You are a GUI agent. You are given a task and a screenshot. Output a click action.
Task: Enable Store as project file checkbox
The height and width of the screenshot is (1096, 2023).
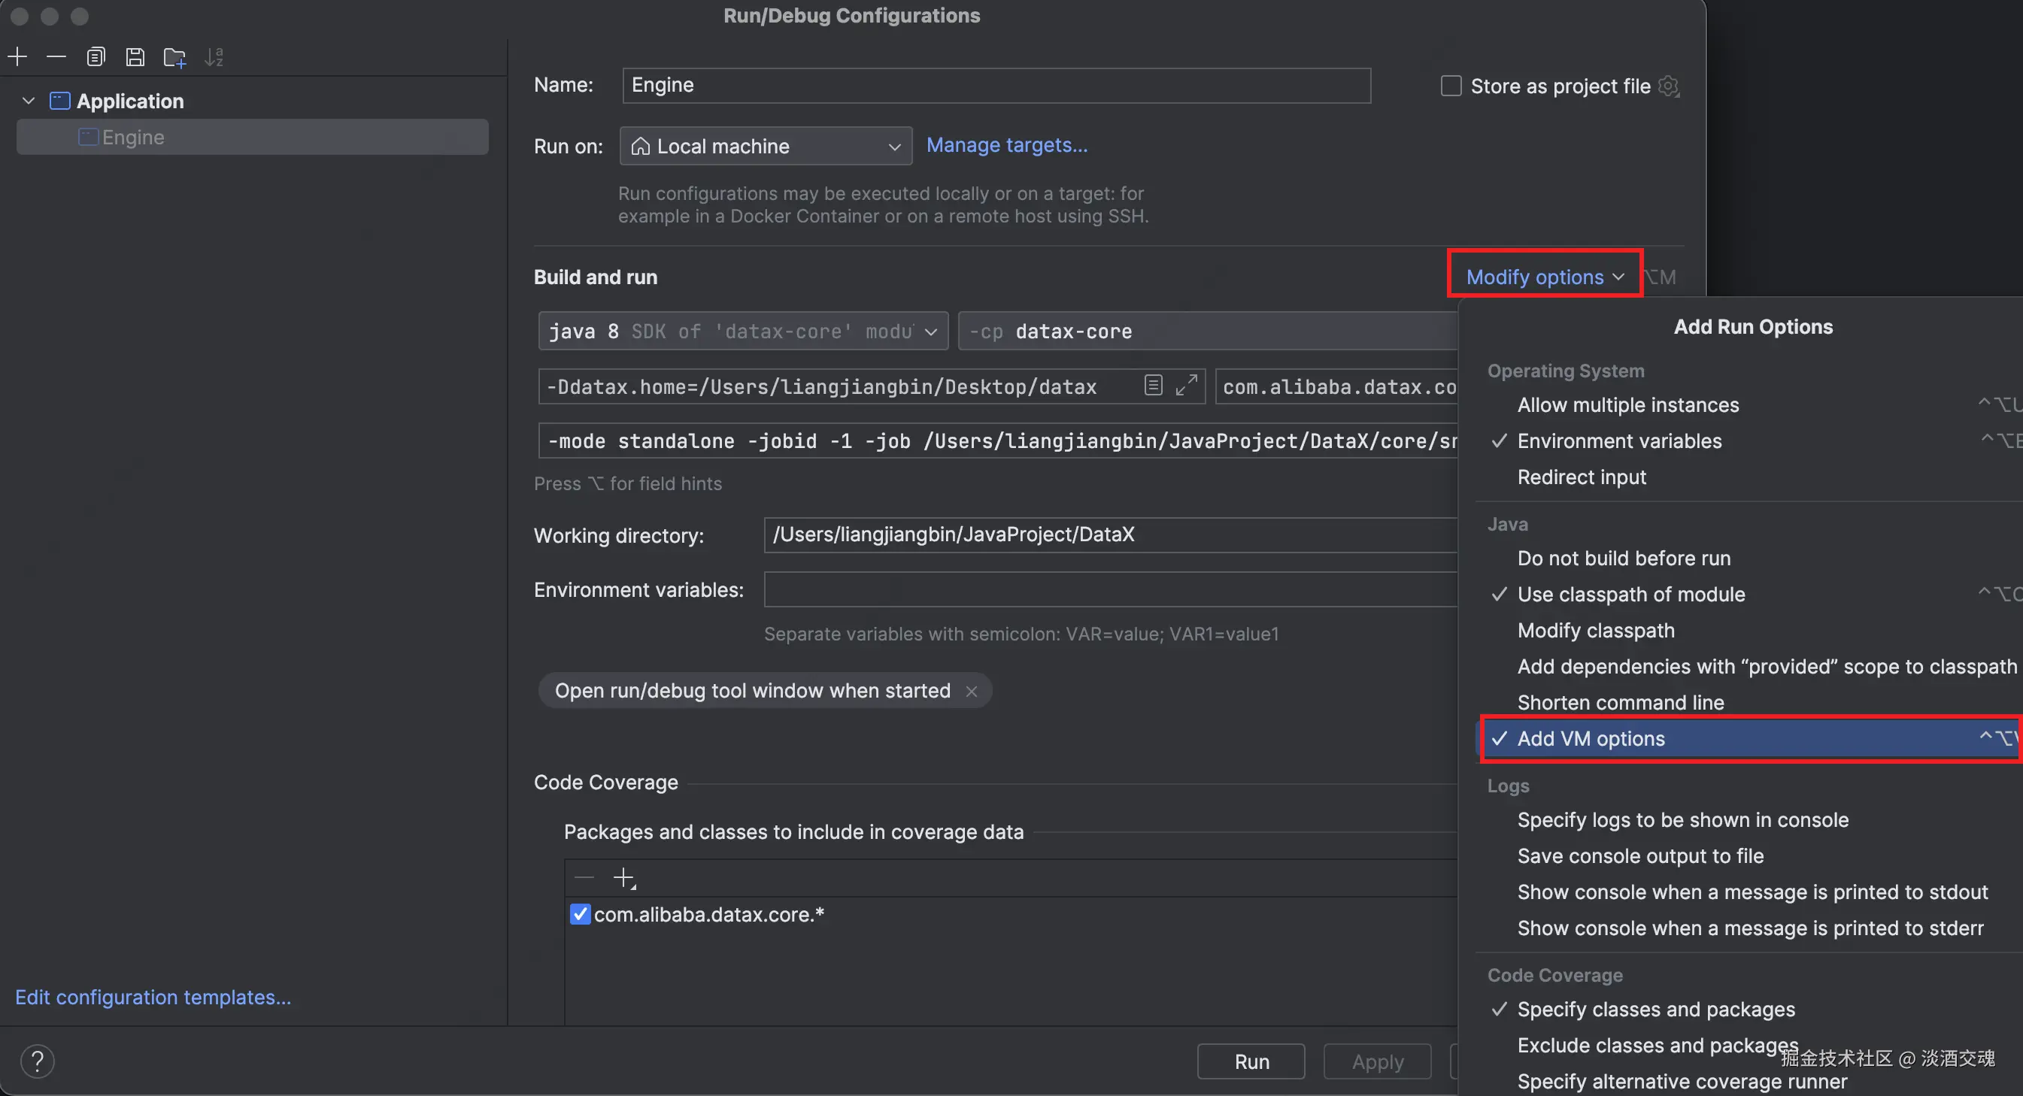point(1451,86)
